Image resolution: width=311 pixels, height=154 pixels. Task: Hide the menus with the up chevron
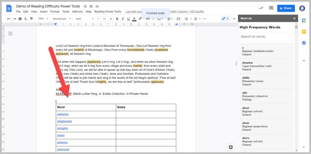click(234, 19)
